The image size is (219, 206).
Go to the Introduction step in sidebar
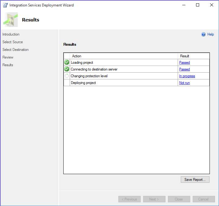pos(11,34)
